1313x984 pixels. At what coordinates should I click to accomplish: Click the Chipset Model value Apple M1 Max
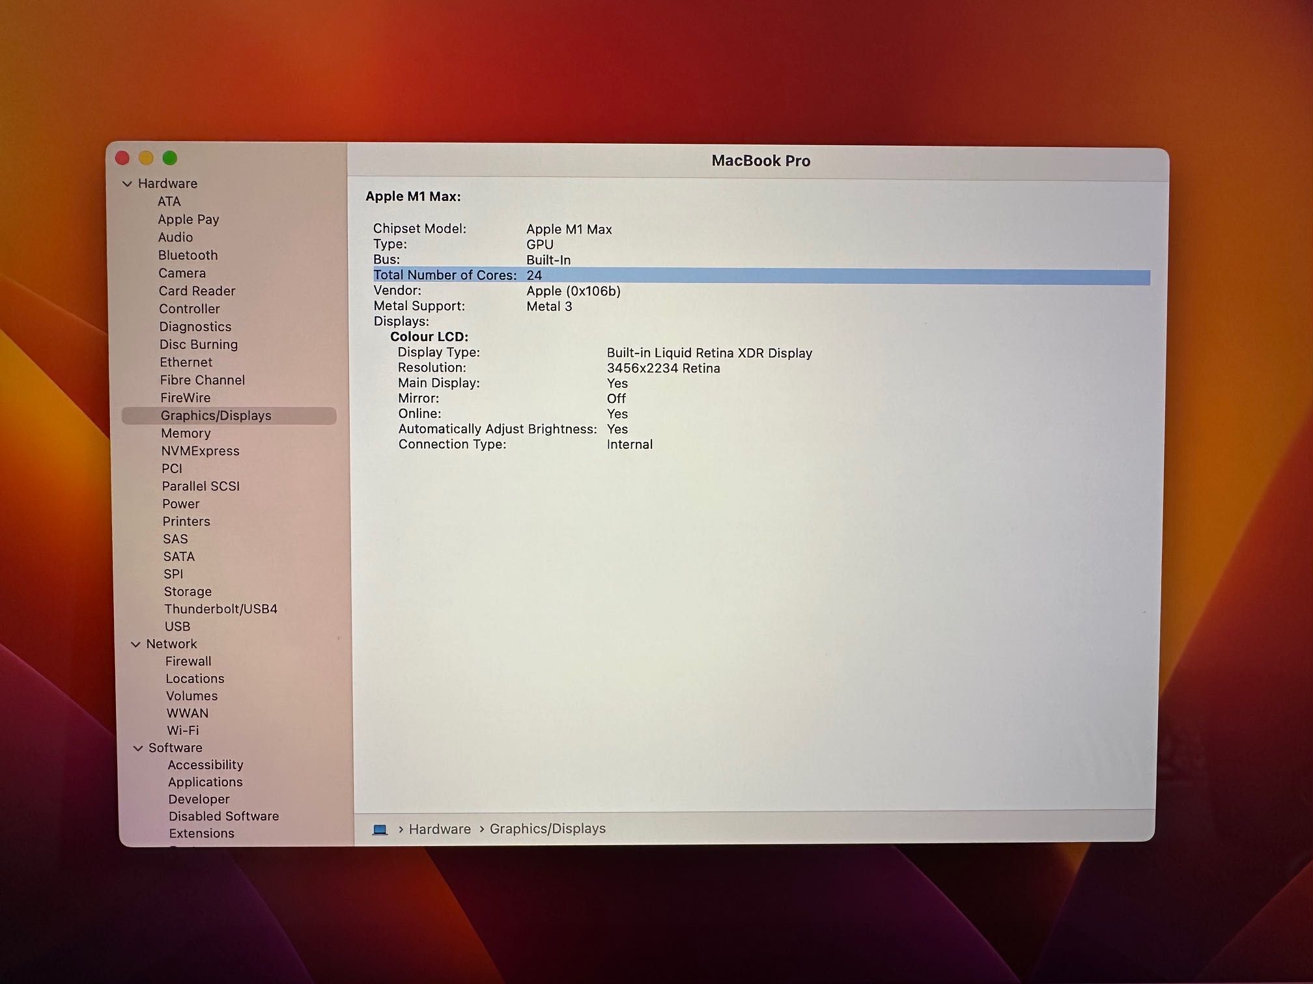[x=569, y=230]
